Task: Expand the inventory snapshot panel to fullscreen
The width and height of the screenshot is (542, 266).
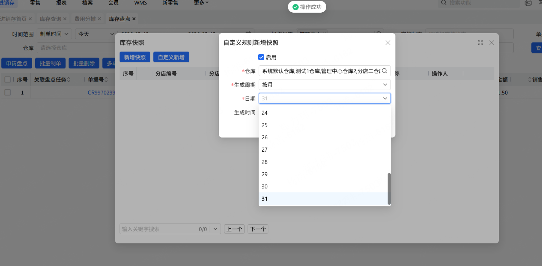Action: pyautogui.click(x=480, y=43)
